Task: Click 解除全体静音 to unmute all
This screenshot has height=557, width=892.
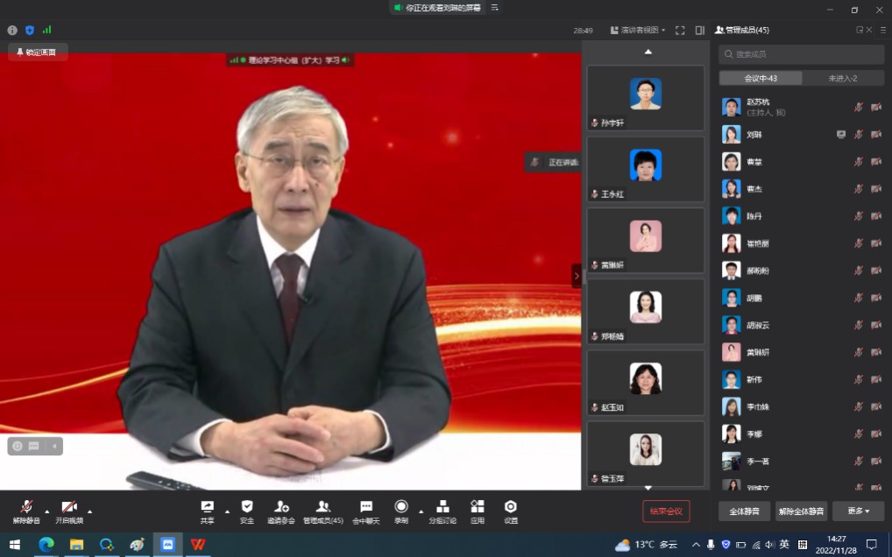Action: pyautogui.click(x=801, y=511)
